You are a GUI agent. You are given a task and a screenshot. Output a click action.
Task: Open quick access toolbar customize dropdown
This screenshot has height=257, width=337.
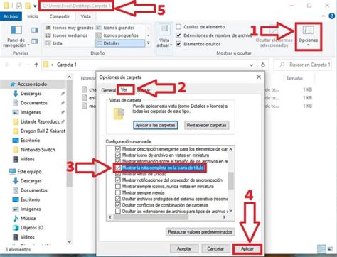pyautogui.click(x=35, y=6)
